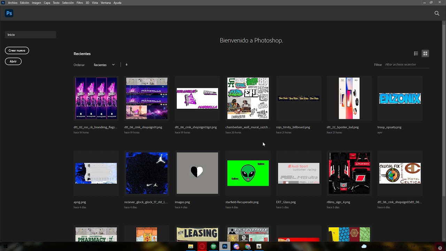Open the Filtro menu

[80, 3]
